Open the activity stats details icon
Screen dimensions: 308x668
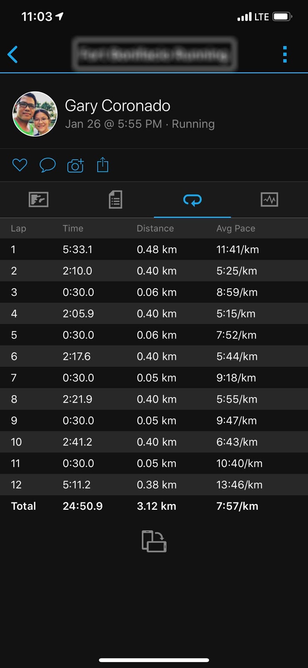click(x=115, y=200)
